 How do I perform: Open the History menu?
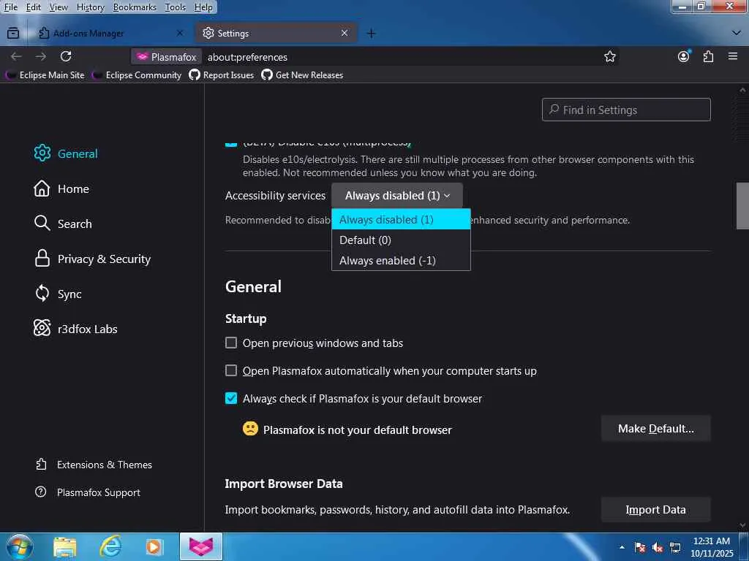(90, 7)
